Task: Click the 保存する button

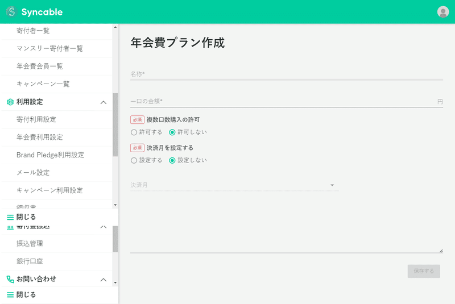Action: [424, 271]
